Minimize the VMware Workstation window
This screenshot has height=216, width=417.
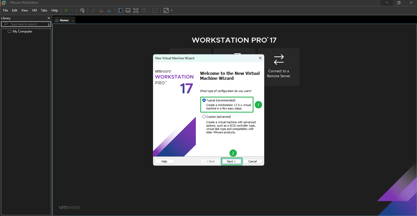387,3
